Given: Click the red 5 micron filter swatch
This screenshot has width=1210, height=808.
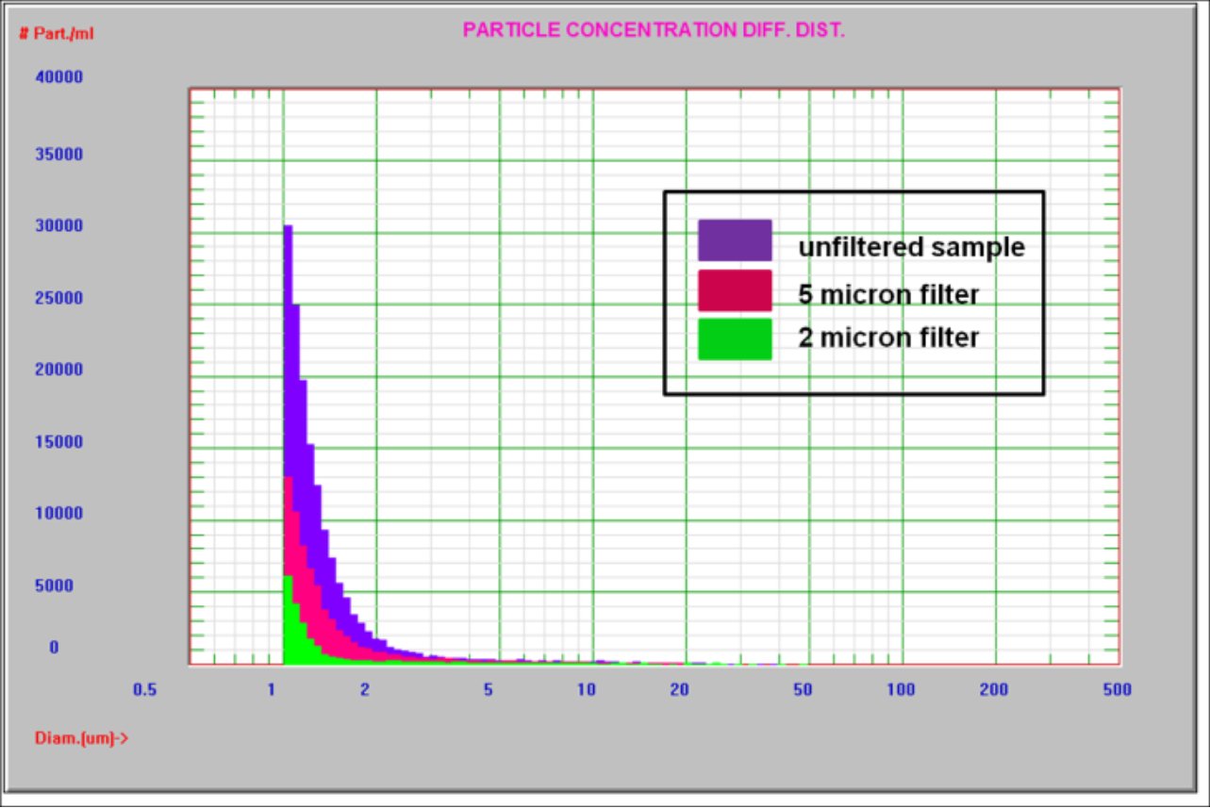Looking at the screenshot, I should (735, 290).
